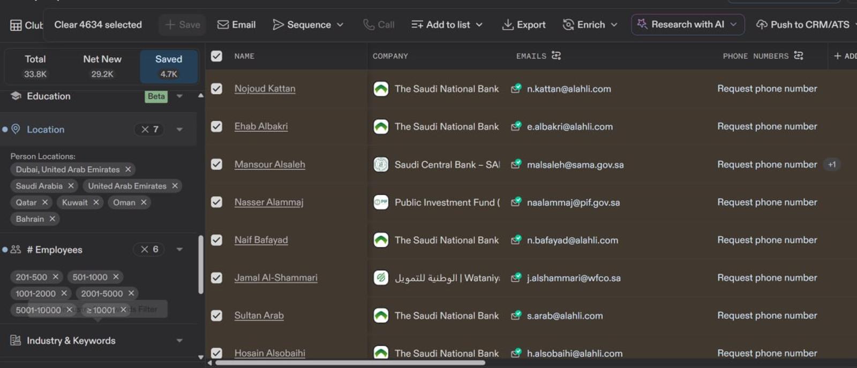This screenshot has height=368, width=857.
Task: Click the Enrich icon
Action: [x=568, y=25]
